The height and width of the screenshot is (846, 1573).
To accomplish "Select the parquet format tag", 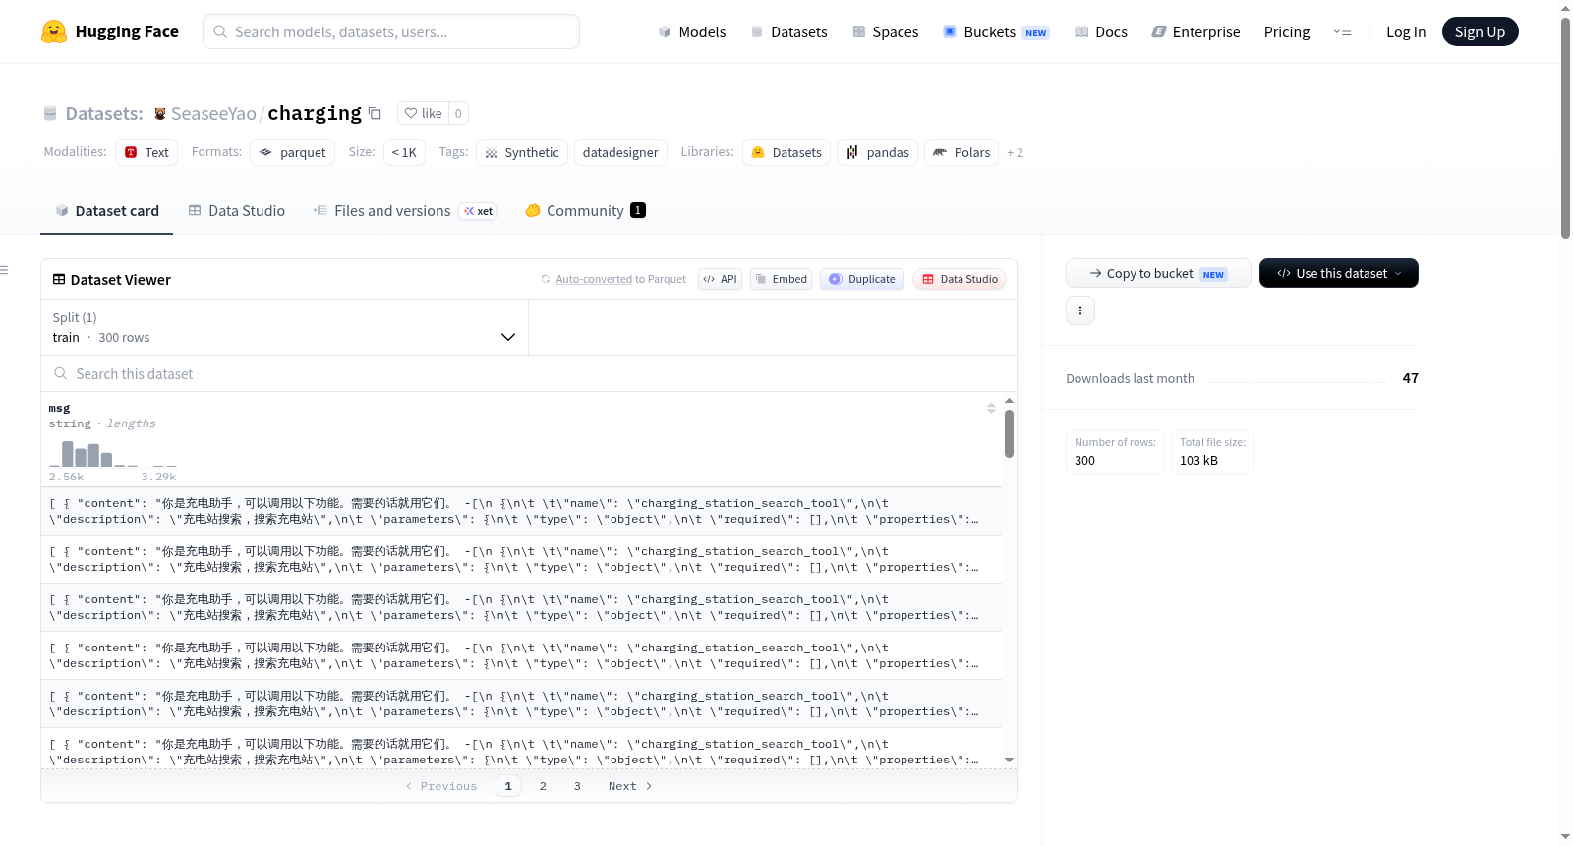I will tap(292, 152).
